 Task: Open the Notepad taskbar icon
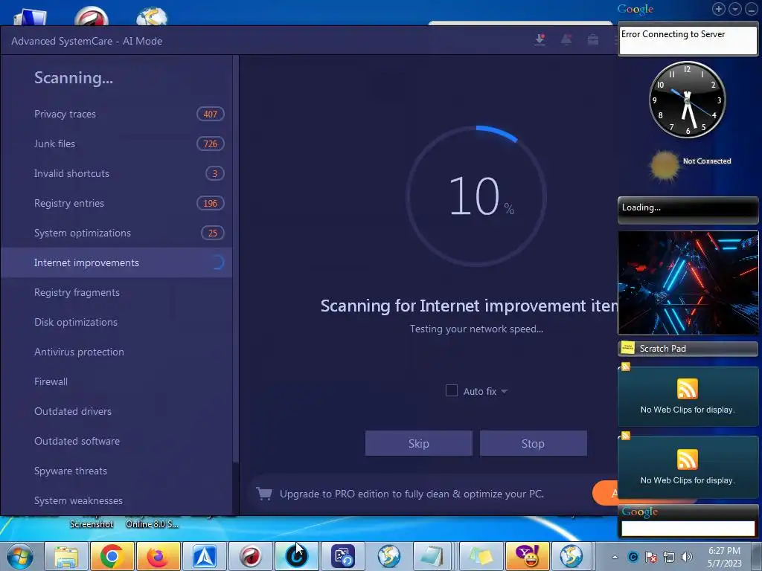(x=431, y=556)
